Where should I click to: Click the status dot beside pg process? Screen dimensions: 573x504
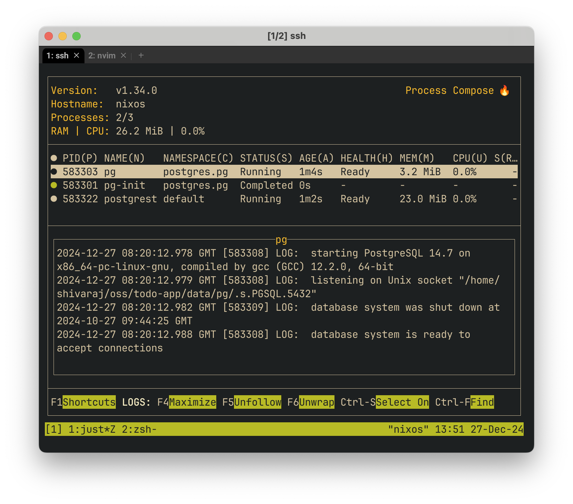pyautogui.click(x=54, y=171)
